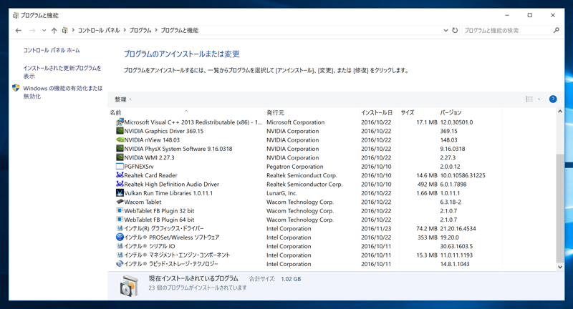
Task: Click the Windows features shield icon
Action: coord(16,88)
